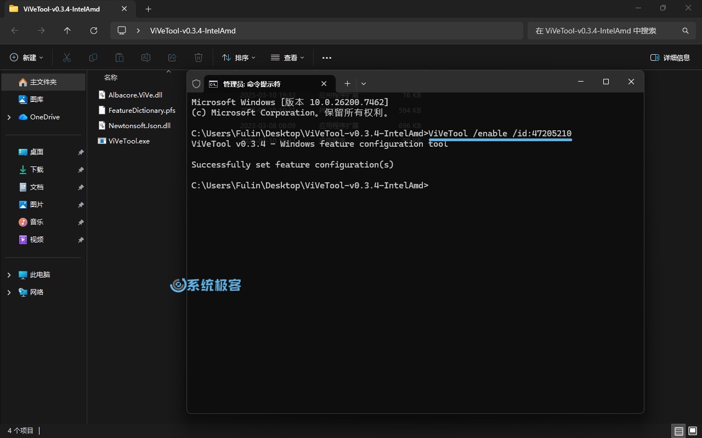Open the 排序 sort dropdown
The image size is (702, 438).
coord(239,57)
